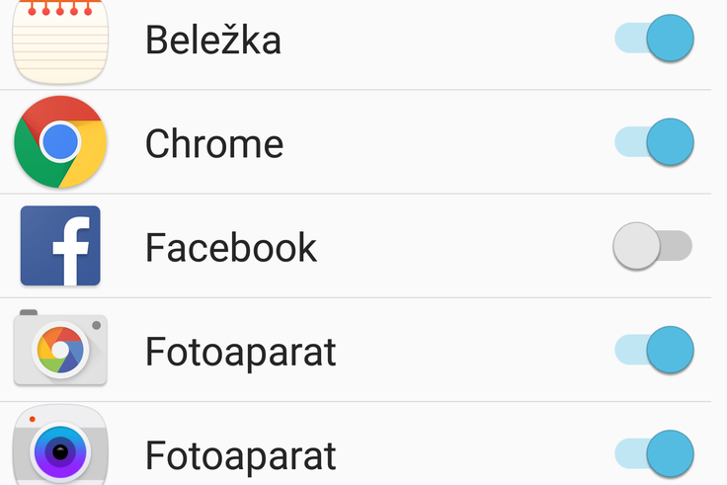Tap the Beležka notepad app icon
Screen dimensions: 727x485
point(60,41)
